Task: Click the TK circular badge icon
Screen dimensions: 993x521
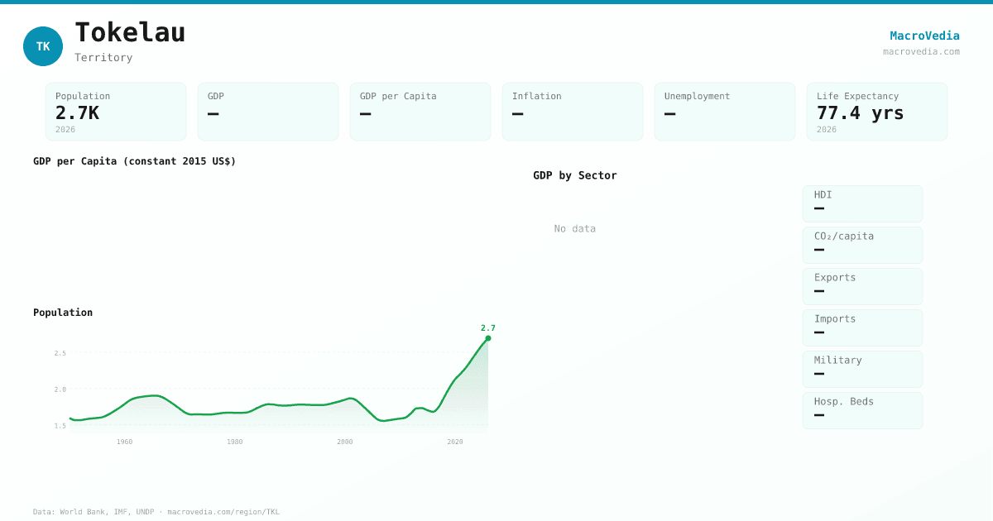Action: (x=43, y=46)
